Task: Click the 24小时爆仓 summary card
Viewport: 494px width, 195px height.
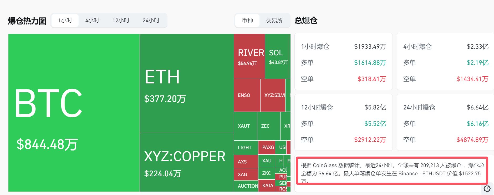Action: click(445, 123)
